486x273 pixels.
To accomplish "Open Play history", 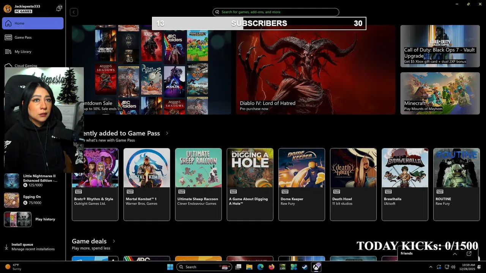I will pyautogui.click(x=33, y=219).
